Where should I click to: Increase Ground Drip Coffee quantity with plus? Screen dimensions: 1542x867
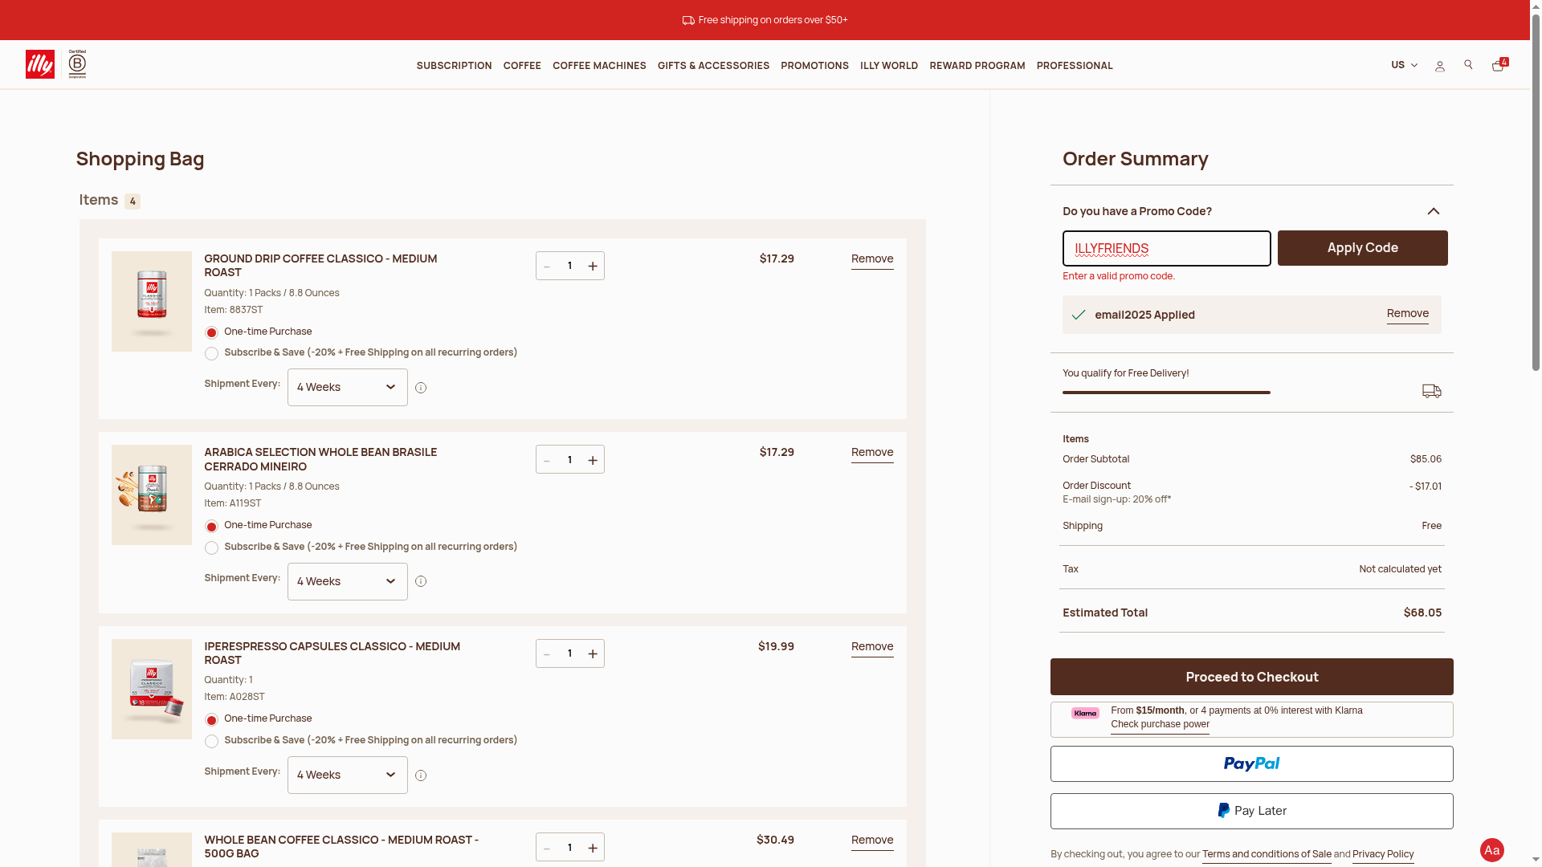(593, 266)
